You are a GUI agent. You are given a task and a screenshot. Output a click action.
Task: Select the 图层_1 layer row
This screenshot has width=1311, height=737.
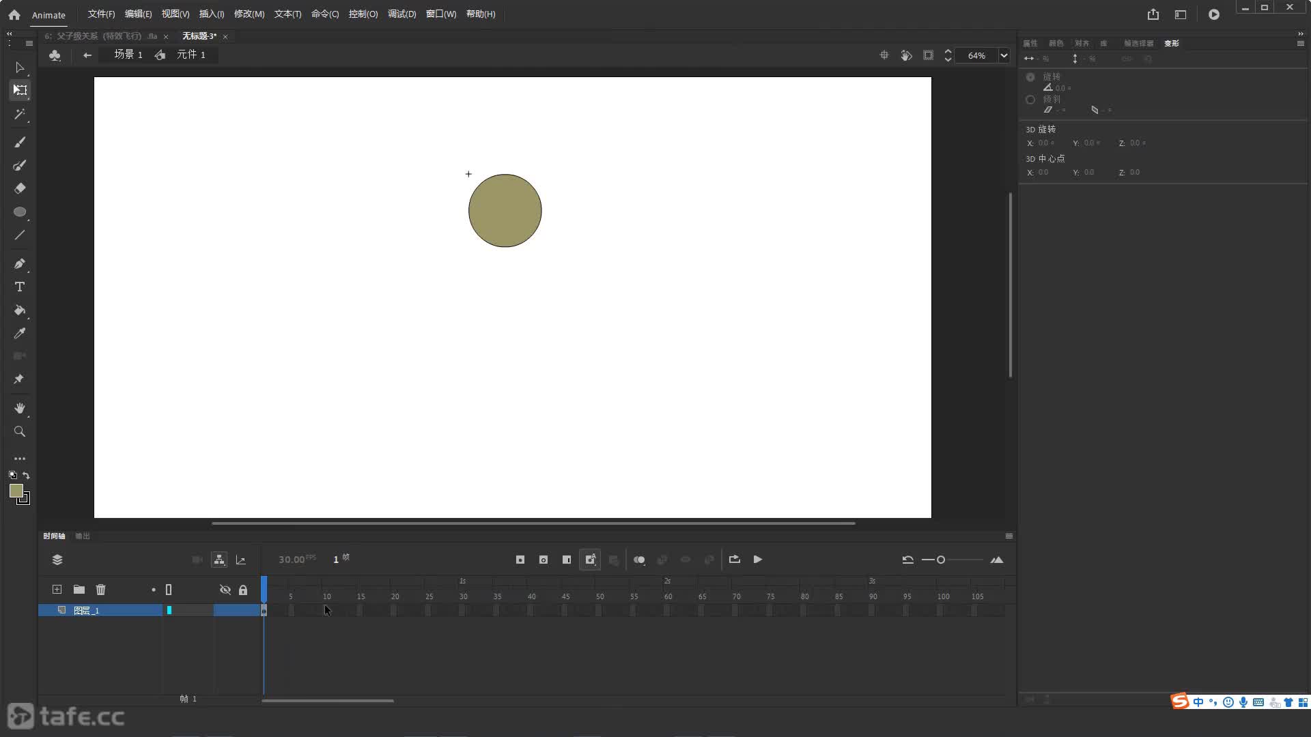point(100,610)
